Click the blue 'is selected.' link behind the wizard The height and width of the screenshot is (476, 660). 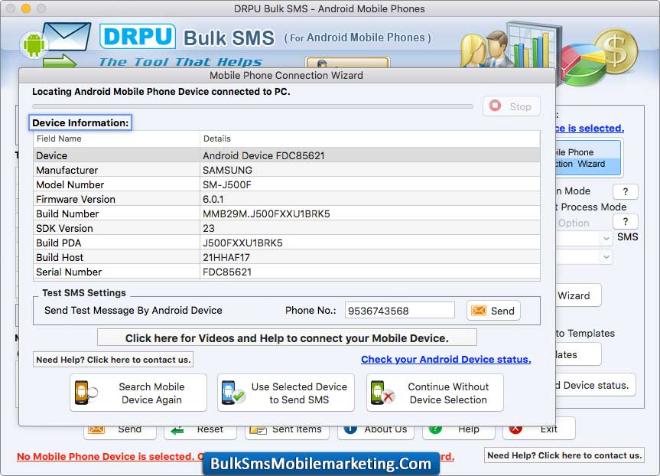click(590, 128)
